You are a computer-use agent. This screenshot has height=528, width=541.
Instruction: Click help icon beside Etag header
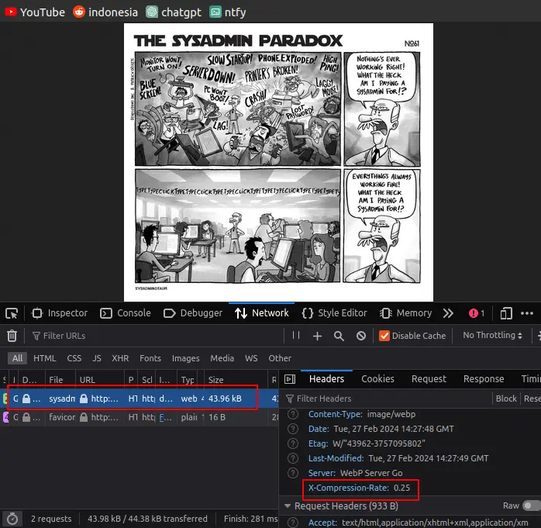point(292,443)
